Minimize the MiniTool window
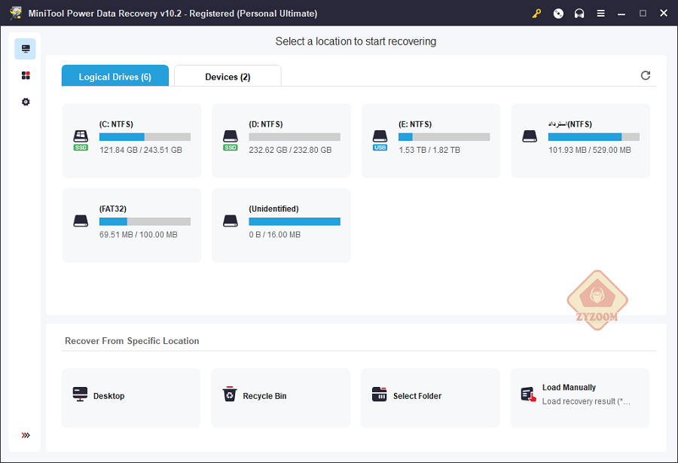The width and height of the screenshot is (678, 463). [x=621, y=14]
